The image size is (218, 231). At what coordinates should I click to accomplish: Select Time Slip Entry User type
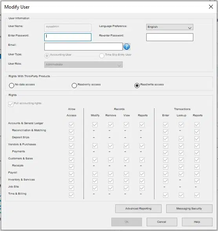pyautogui.click(x=102, y=56)
